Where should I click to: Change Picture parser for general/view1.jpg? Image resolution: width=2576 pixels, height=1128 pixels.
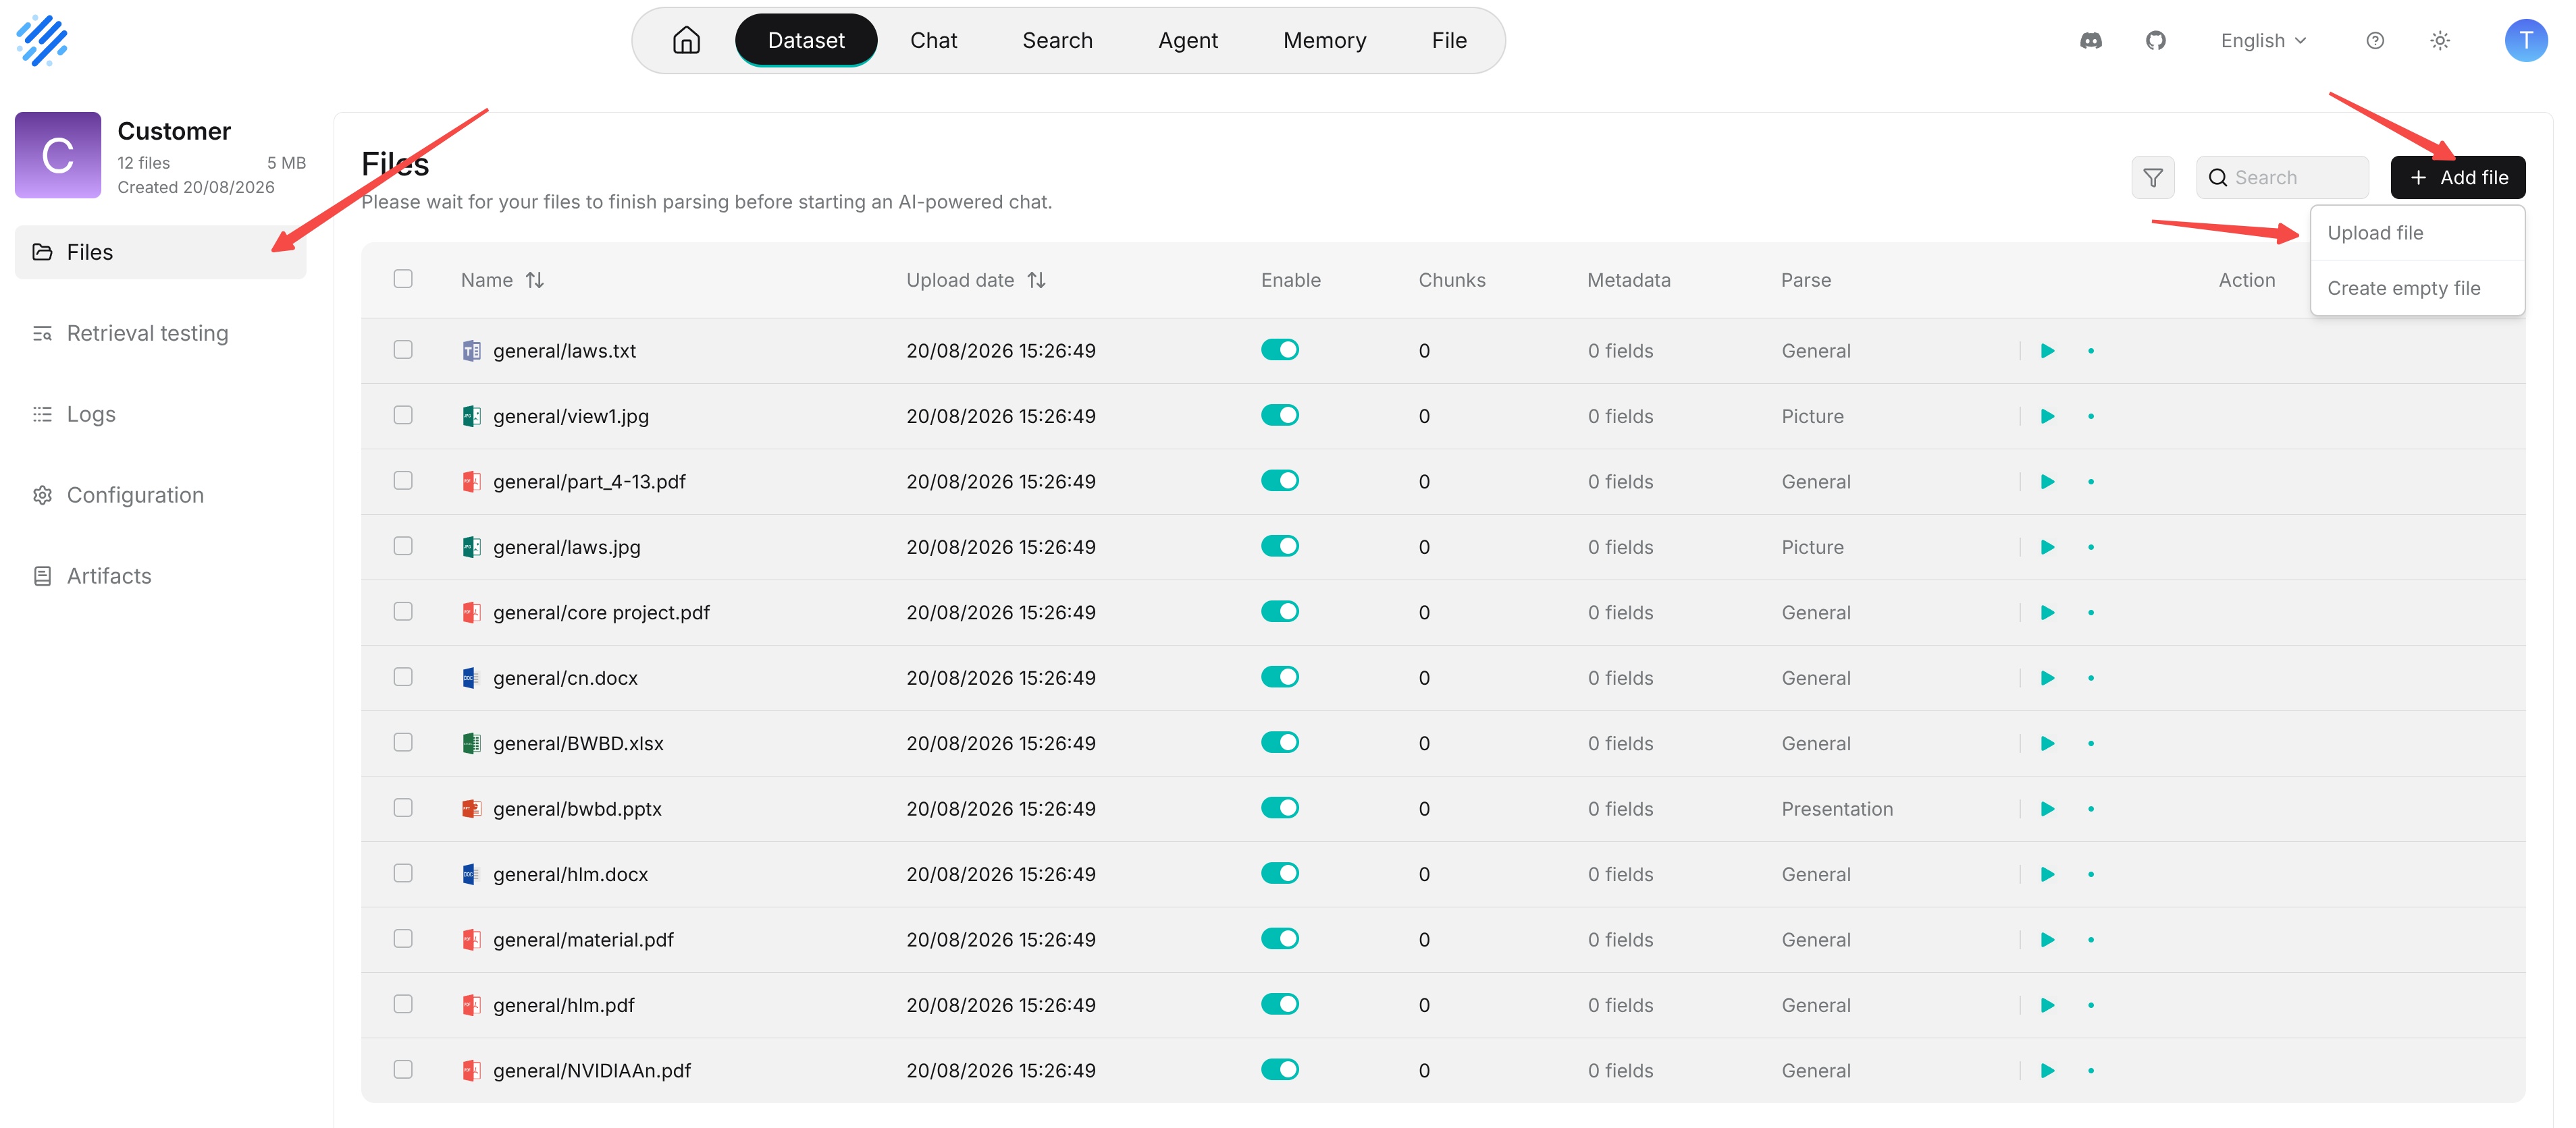1812,417
